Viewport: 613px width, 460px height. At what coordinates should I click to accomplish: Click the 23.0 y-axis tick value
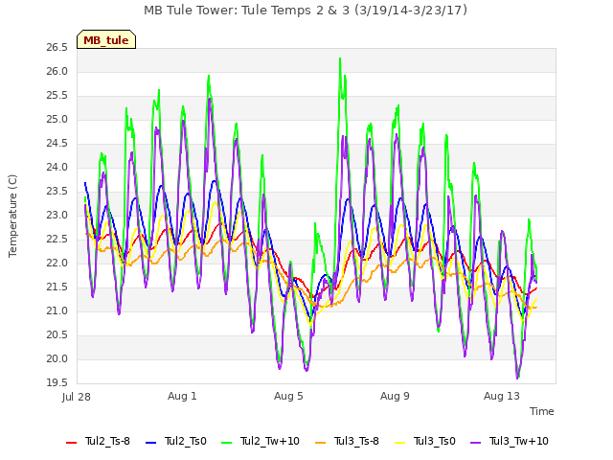point(57,215)
